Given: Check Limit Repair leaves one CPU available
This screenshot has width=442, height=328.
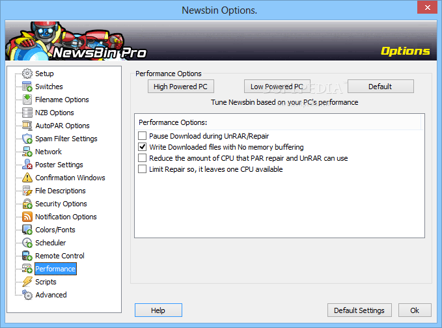Looking at the screenshot, I should (143, 169).
